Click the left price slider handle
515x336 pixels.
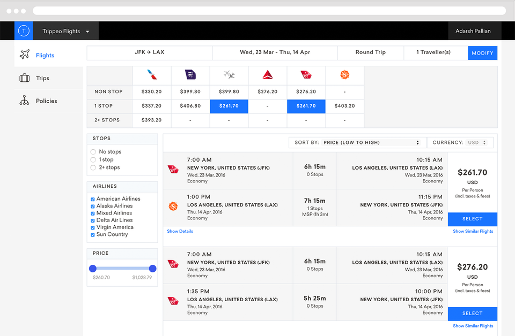pyautogui.click(x=93, y=269)
